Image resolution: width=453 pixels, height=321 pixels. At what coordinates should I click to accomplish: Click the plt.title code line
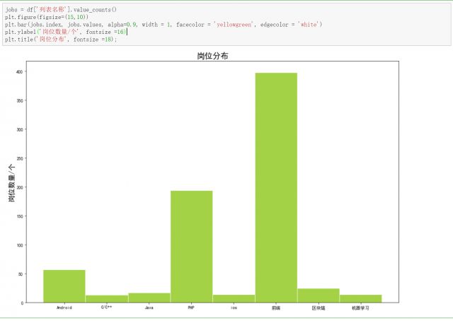[61, 40]
